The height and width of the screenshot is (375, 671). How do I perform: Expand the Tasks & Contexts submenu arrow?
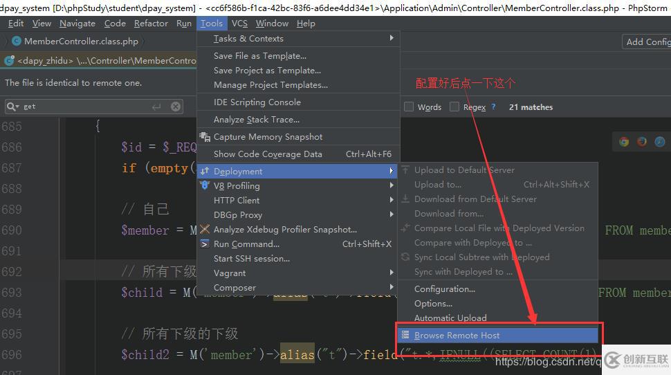click(x=392, y=38)
